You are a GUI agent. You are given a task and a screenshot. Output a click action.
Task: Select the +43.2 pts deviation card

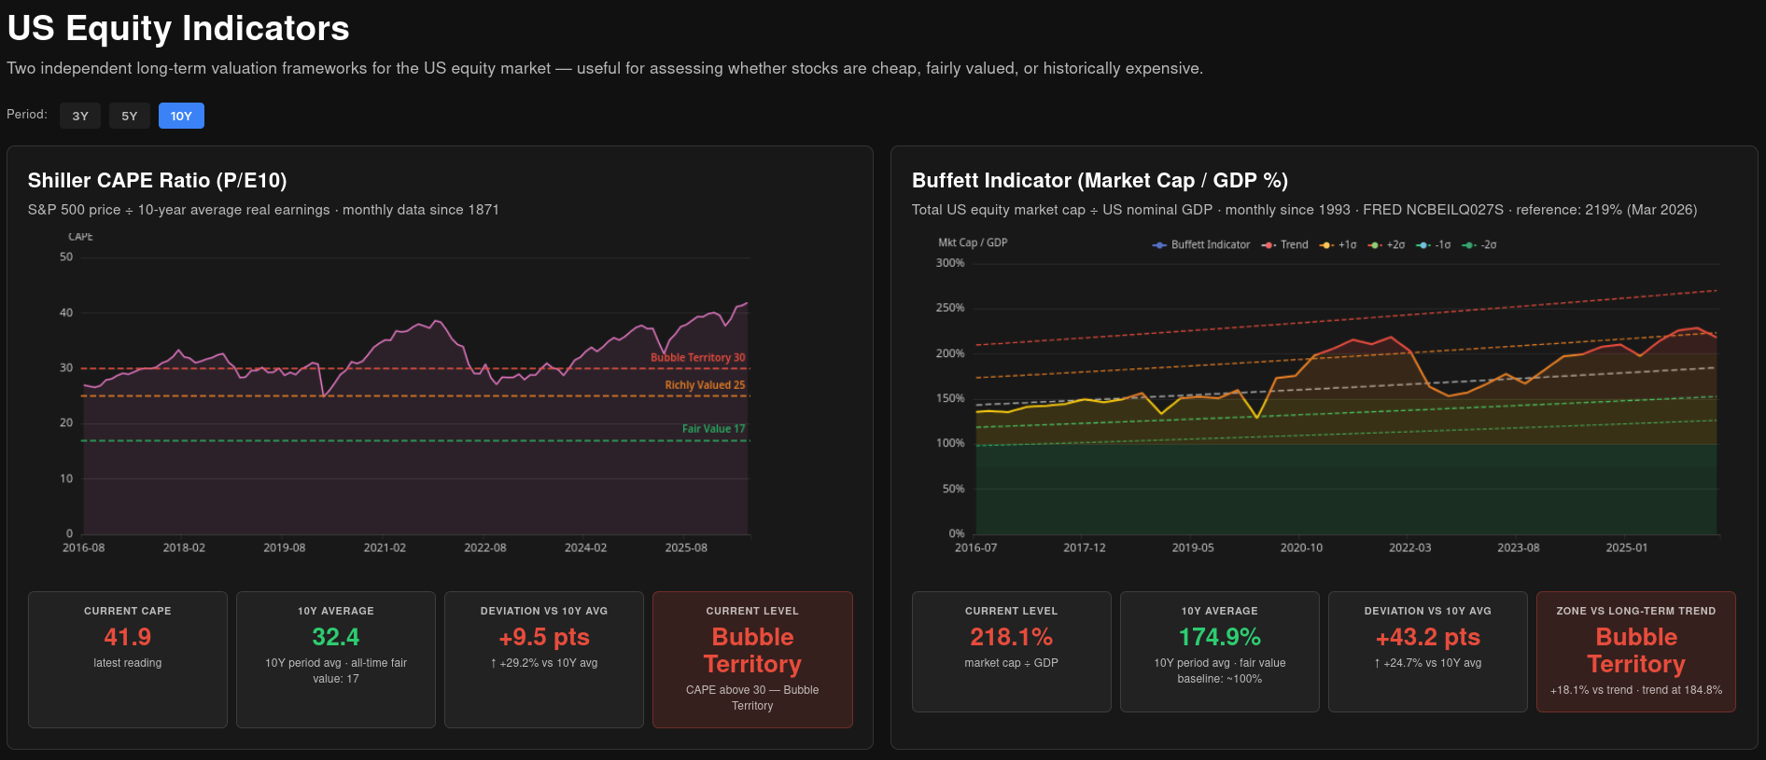pyautogui.click(x=1428, y=652)
